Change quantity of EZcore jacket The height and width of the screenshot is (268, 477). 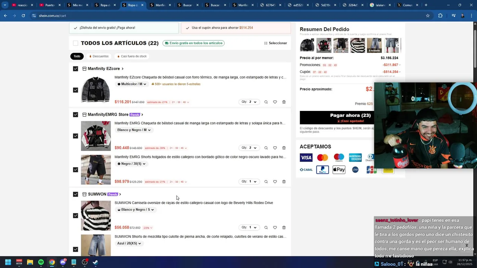(x=249, y=102)
